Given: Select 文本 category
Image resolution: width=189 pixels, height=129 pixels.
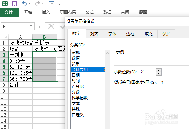Looking at the screenshot, I should (88, 103).
